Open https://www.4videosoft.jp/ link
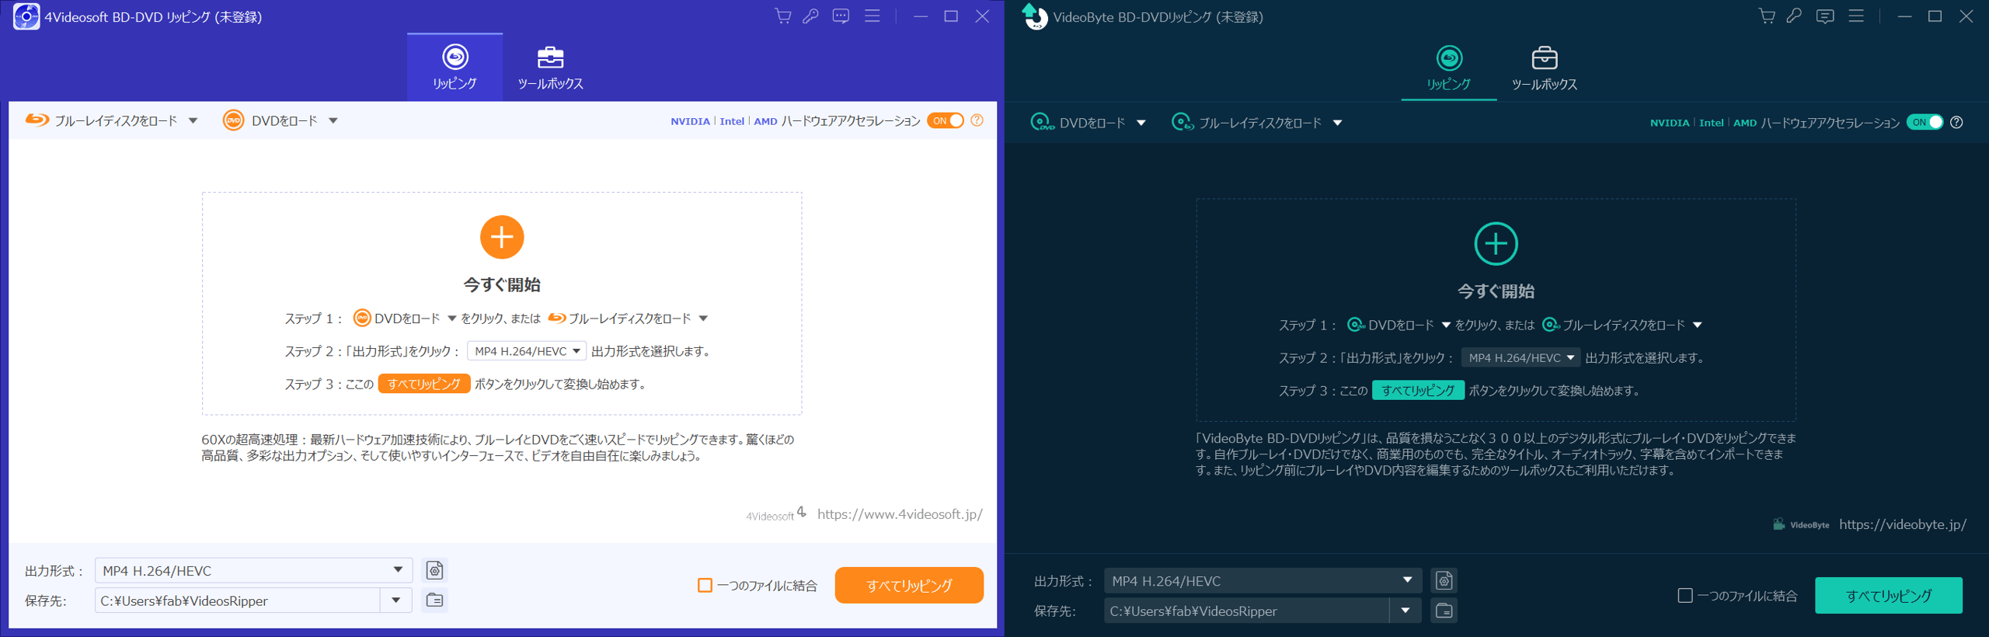This screenshot has height=637, width=1989. coord(900,513)
